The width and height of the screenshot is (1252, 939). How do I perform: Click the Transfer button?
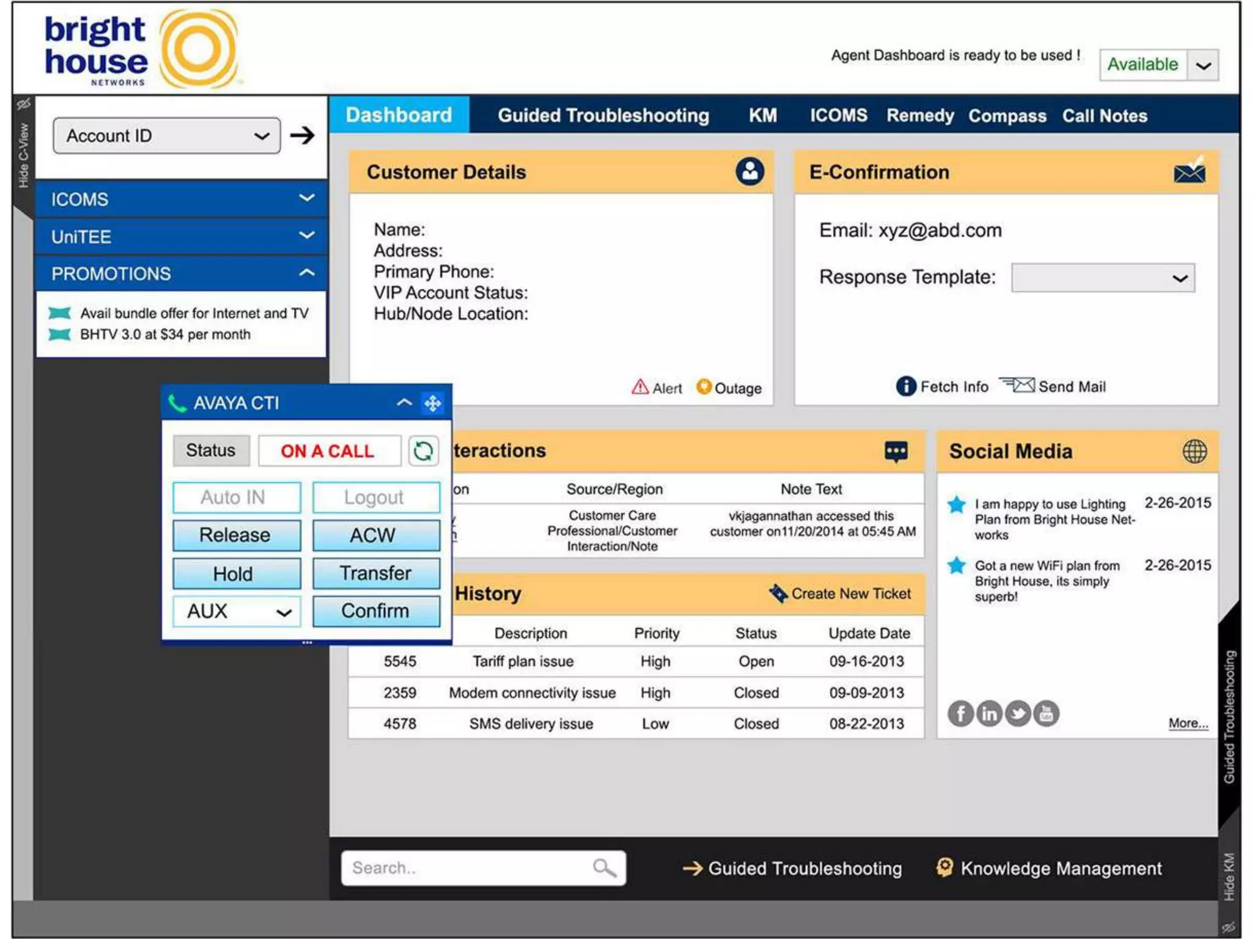point(376,573)
